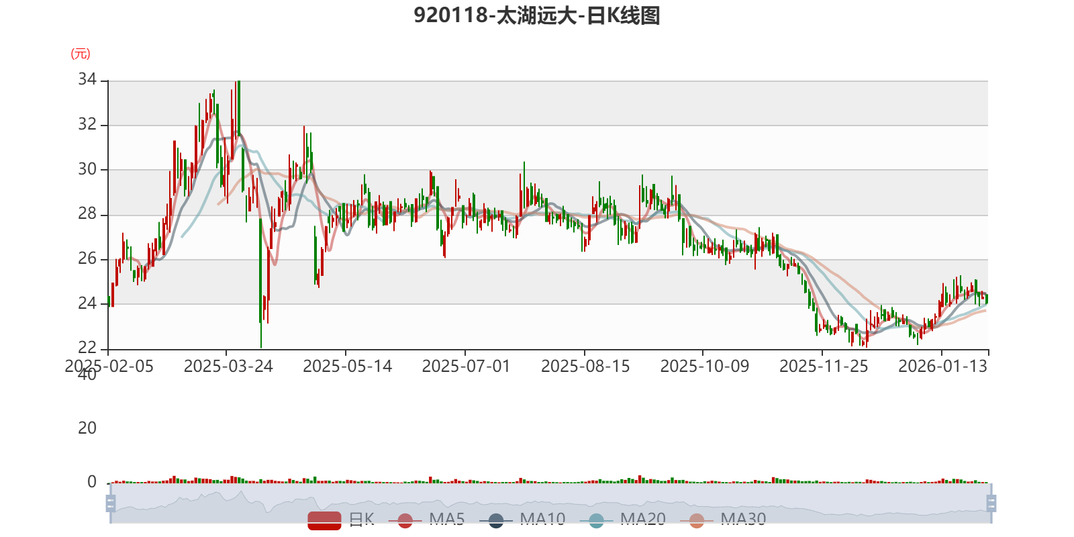Image resolution: width=1074 pixels, height=537 pixels.
Task: Click the 34 price axis label
Action: pos(87,80)
